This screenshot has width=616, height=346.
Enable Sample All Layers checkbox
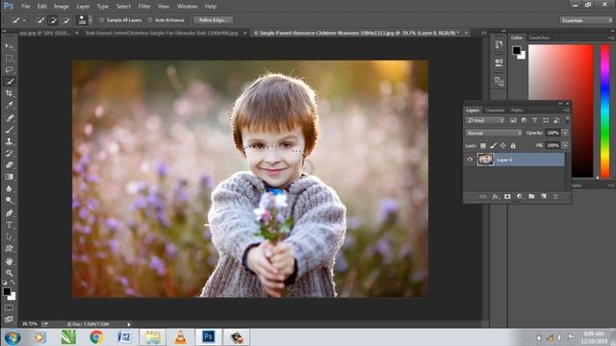[102, 20]
